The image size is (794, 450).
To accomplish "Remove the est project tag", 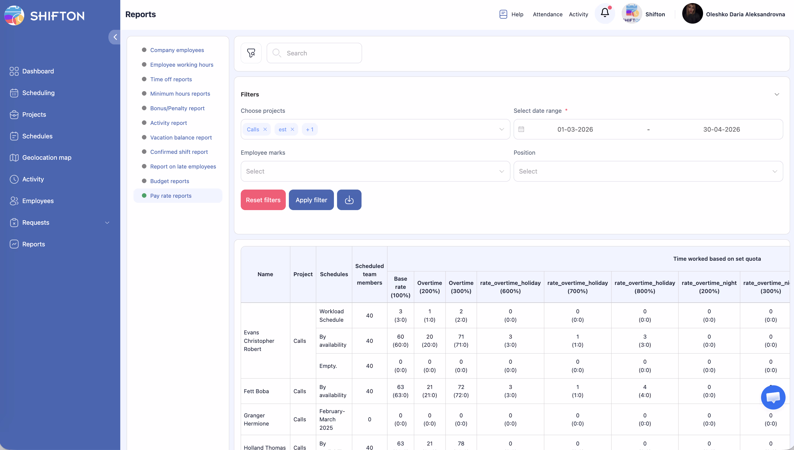I will (x=292, y=129).
